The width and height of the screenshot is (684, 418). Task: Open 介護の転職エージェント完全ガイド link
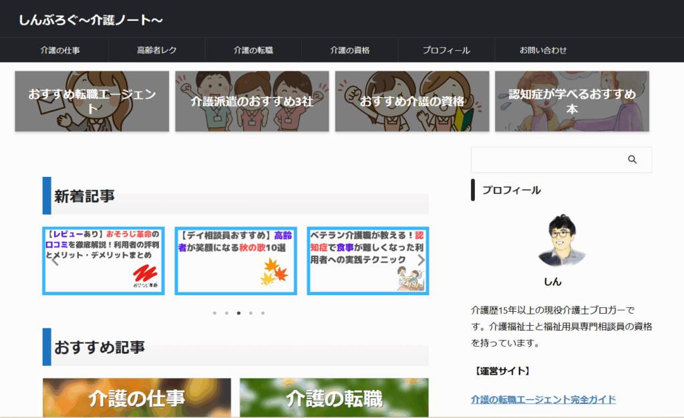coord(543,399)
